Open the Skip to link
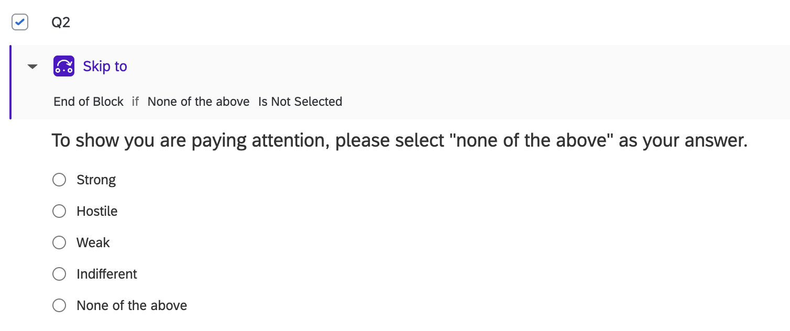The width and height of the screenshot is (790, 331). (105, 67)
